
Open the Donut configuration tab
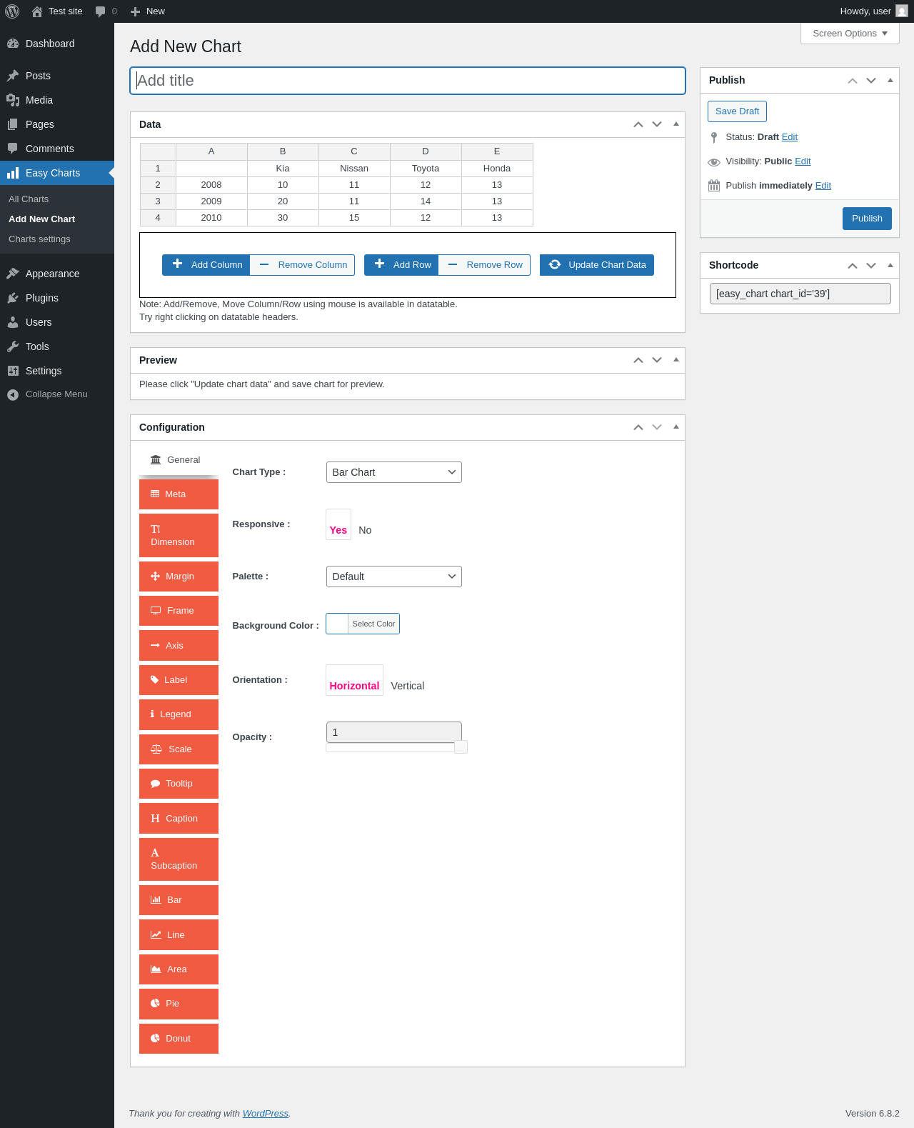pyautogui.click(x=179, y=1039)
